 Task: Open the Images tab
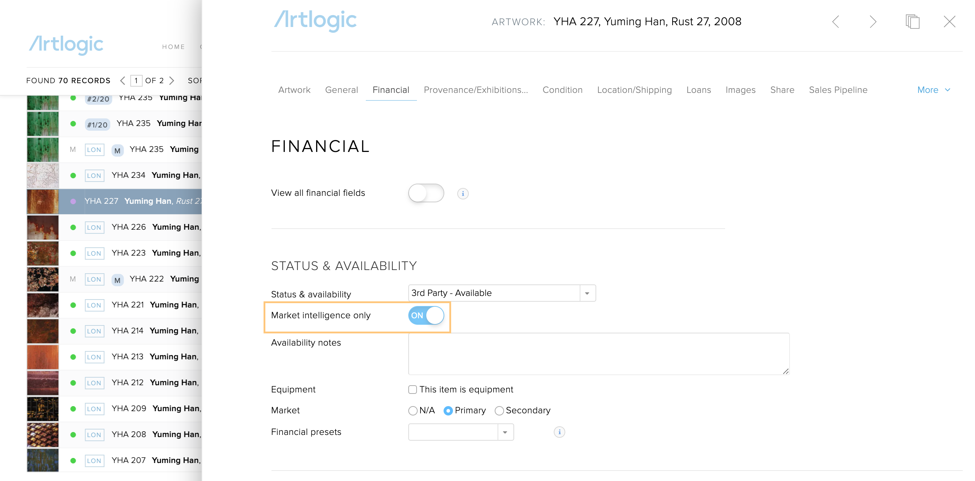[x=740, y=90]
